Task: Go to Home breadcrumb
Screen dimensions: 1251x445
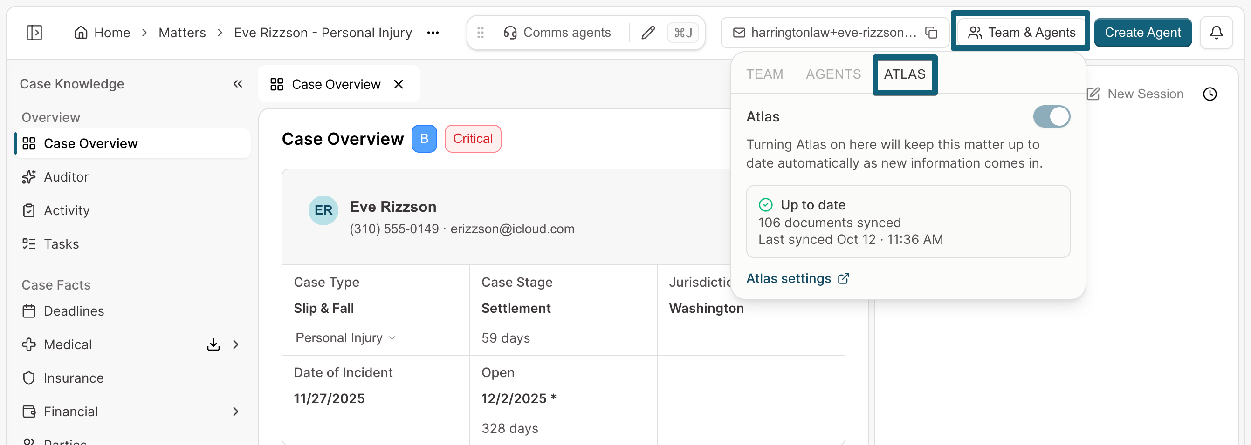Action: [x=103, y=33]
